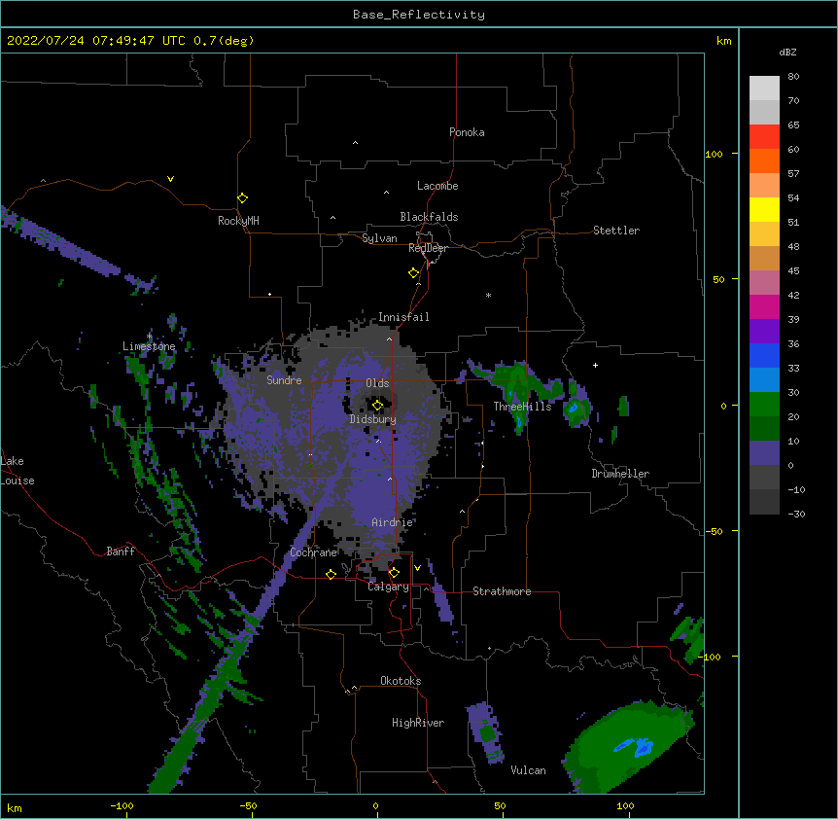Screen dimensions: 838x819
Task: Click the yellow diamond marker south of RedDeer
Action: 413,273
